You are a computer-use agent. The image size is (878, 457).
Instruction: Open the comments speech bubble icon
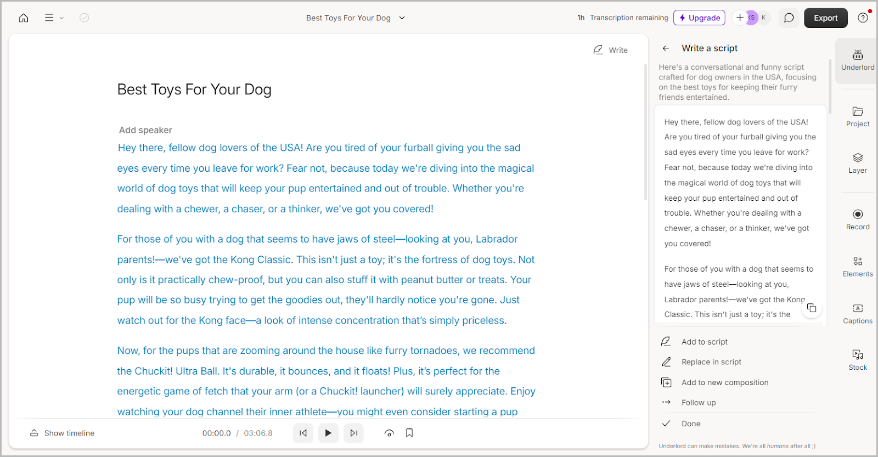[x=789, y=18]
